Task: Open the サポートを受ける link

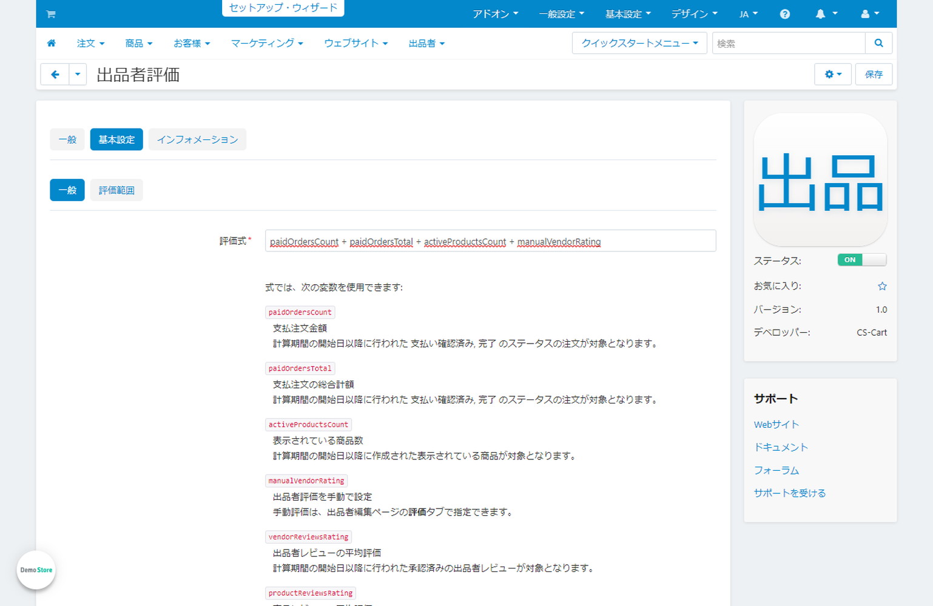Action: (x=789, y=493)
